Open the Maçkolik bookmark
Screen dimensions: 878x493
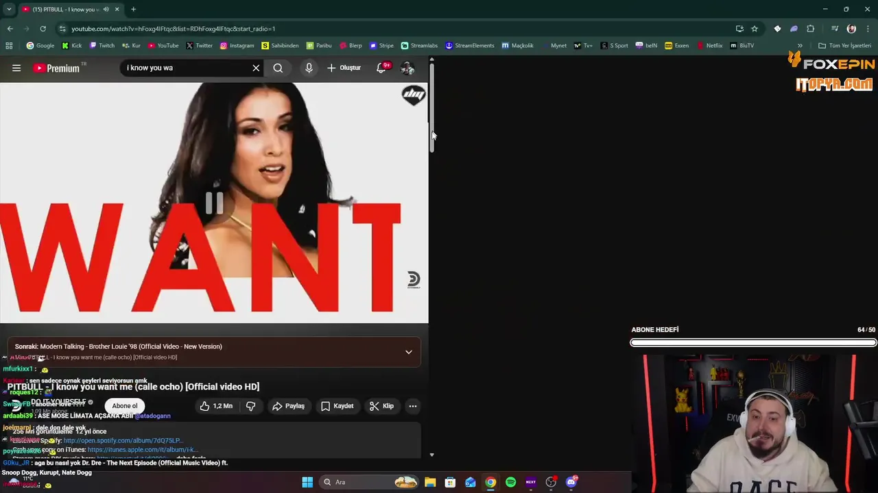coord(518,45)
